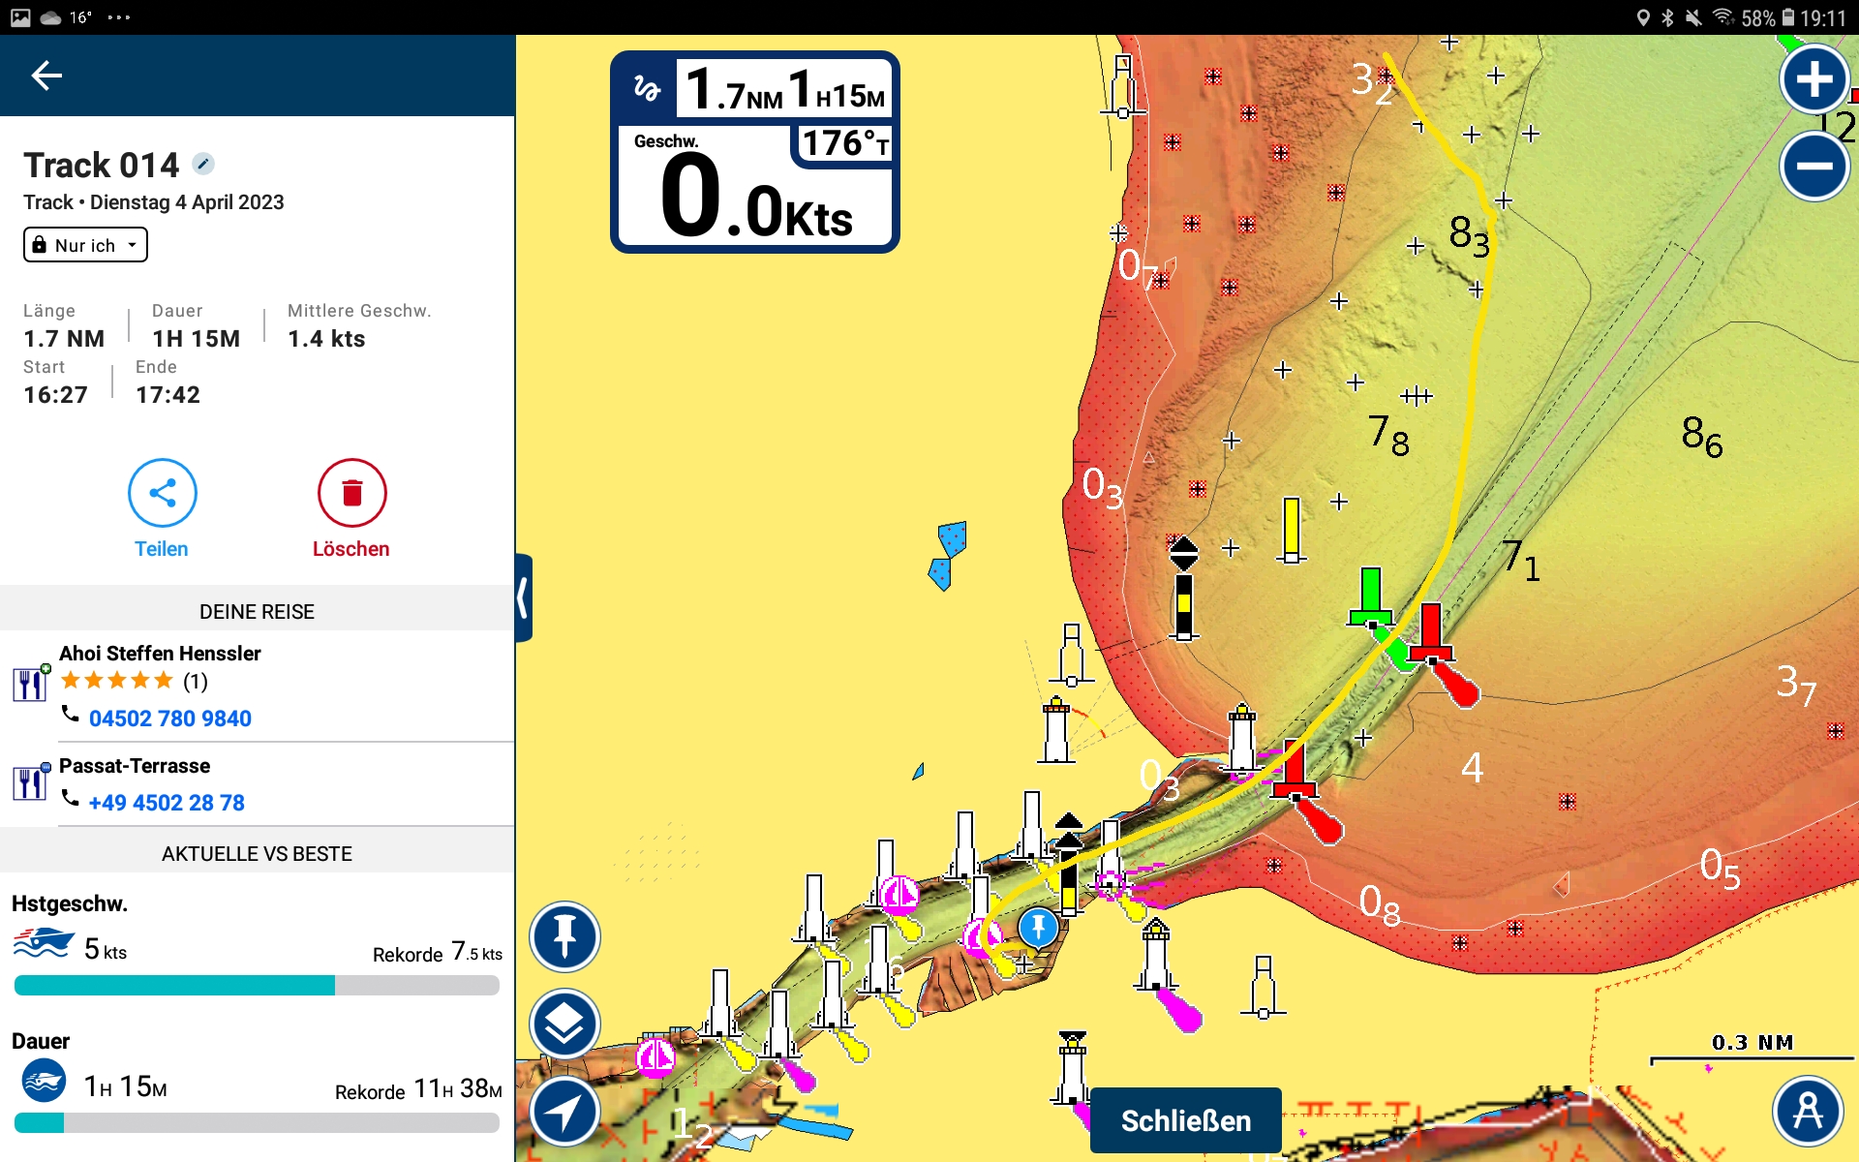Click the Hstgeschw. speed record bar
The image size is (1859, 1162).
click(x=257, y=986)
